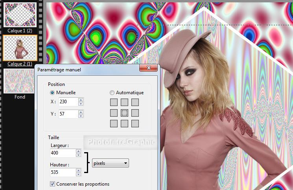Click the Calque 1 (2) layer label
The height and width of the screenshot is (190, 293).
coord(20,31)
